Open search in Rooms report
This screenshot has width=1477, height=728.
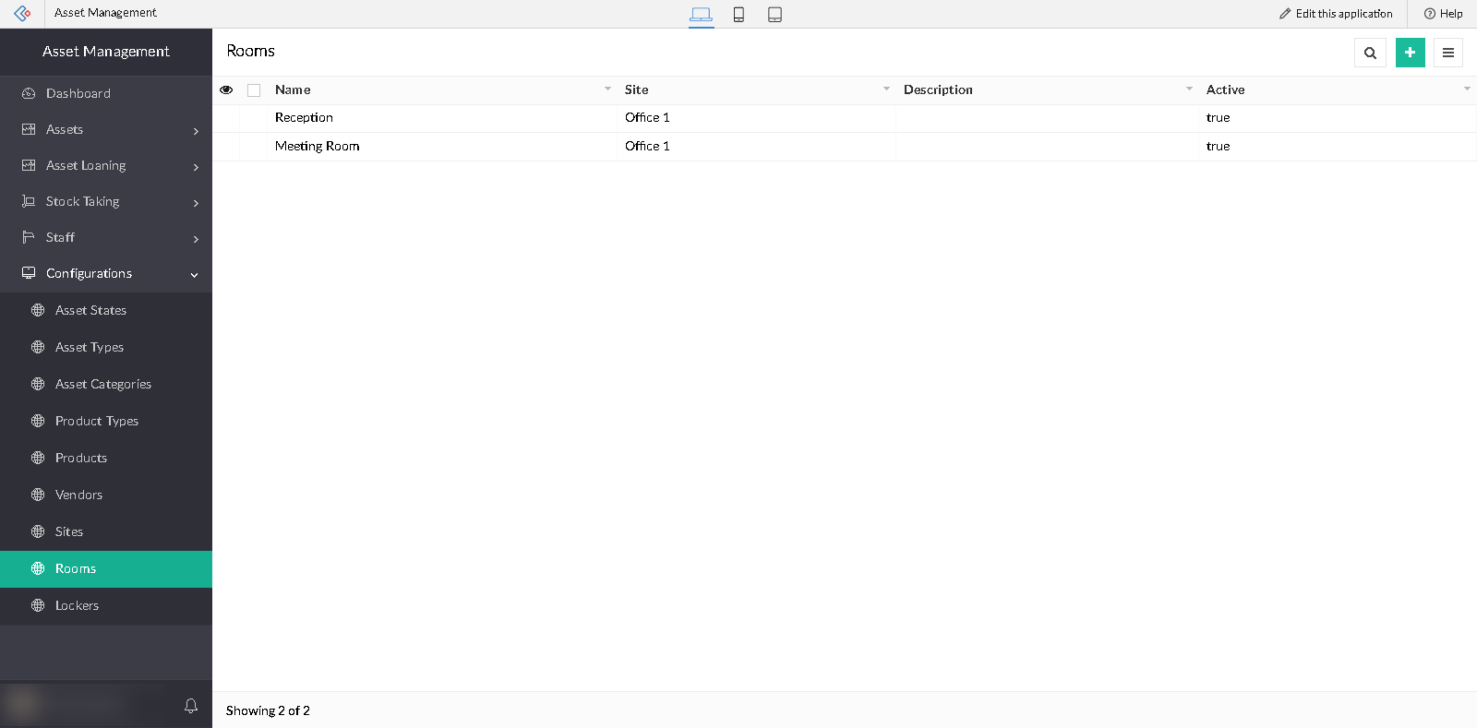point(1370,53)
